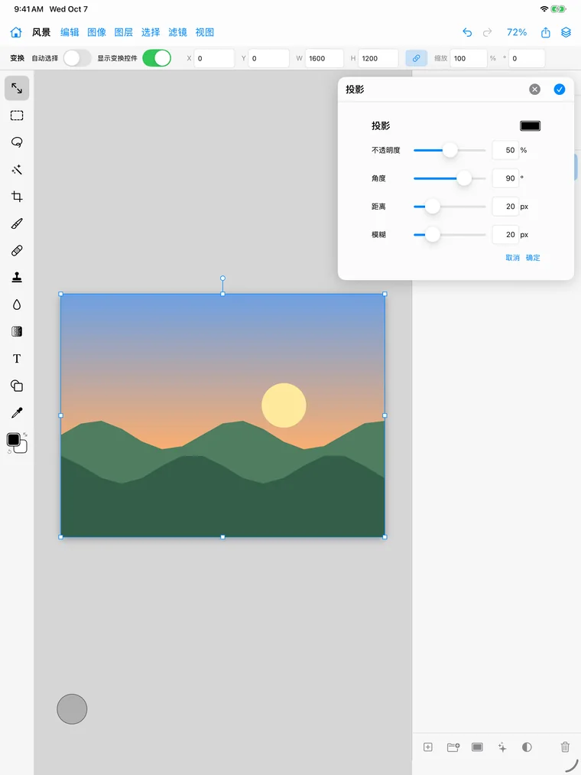Click the rotation handle above the image

tap(222, 278)
